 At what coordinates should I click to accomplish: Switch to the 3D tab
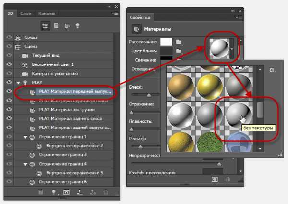pyautogui.click(x=10, y=13)
